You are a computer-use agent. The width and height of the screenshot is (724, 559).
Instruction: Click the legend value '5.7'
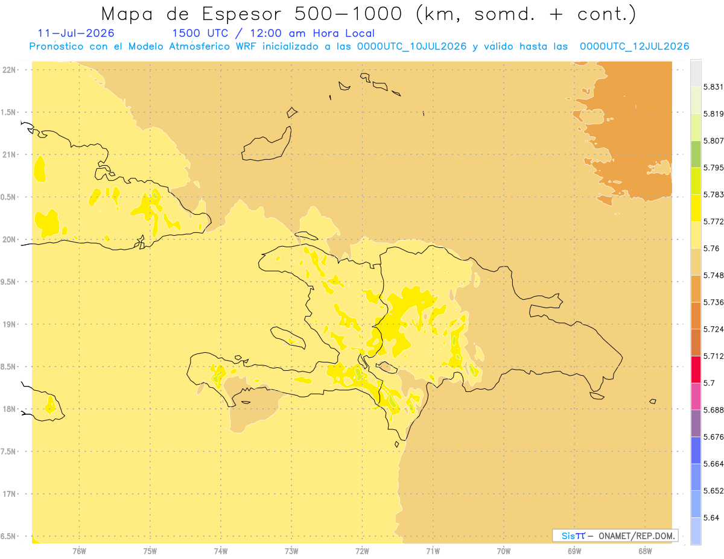click(709, 383)
